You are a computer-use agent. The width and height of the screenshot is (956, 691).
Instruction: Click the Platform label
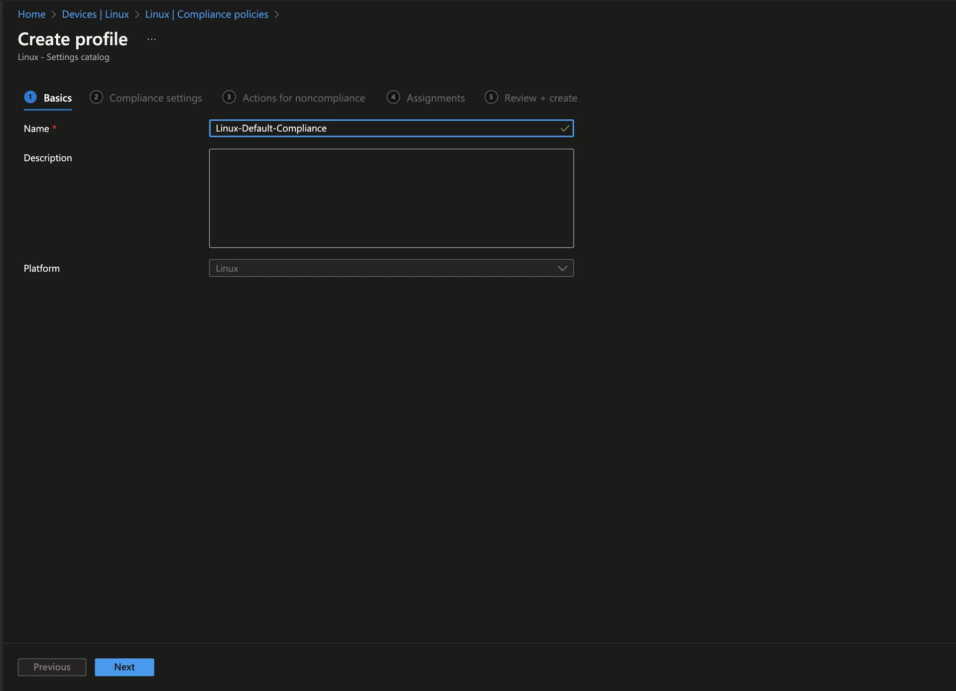(x=42, y=268)
